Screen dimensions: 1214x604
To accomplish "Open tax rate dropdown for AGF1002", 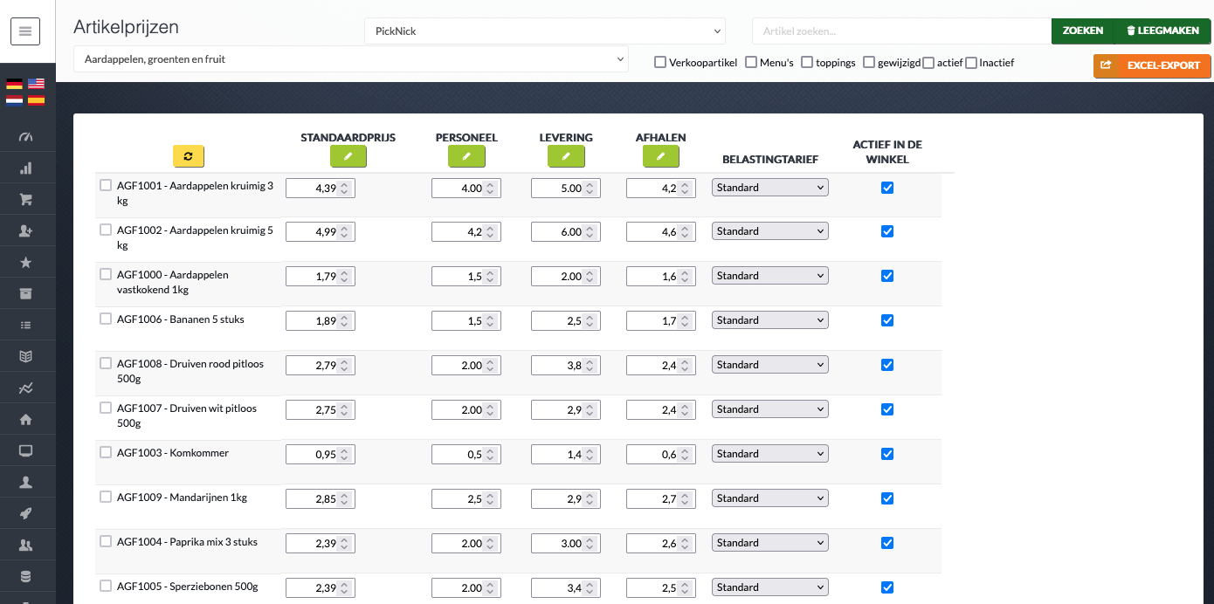I will click(x=770, y=231).
